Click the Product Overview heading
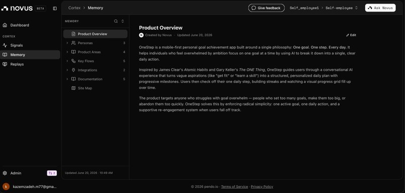 161,28
